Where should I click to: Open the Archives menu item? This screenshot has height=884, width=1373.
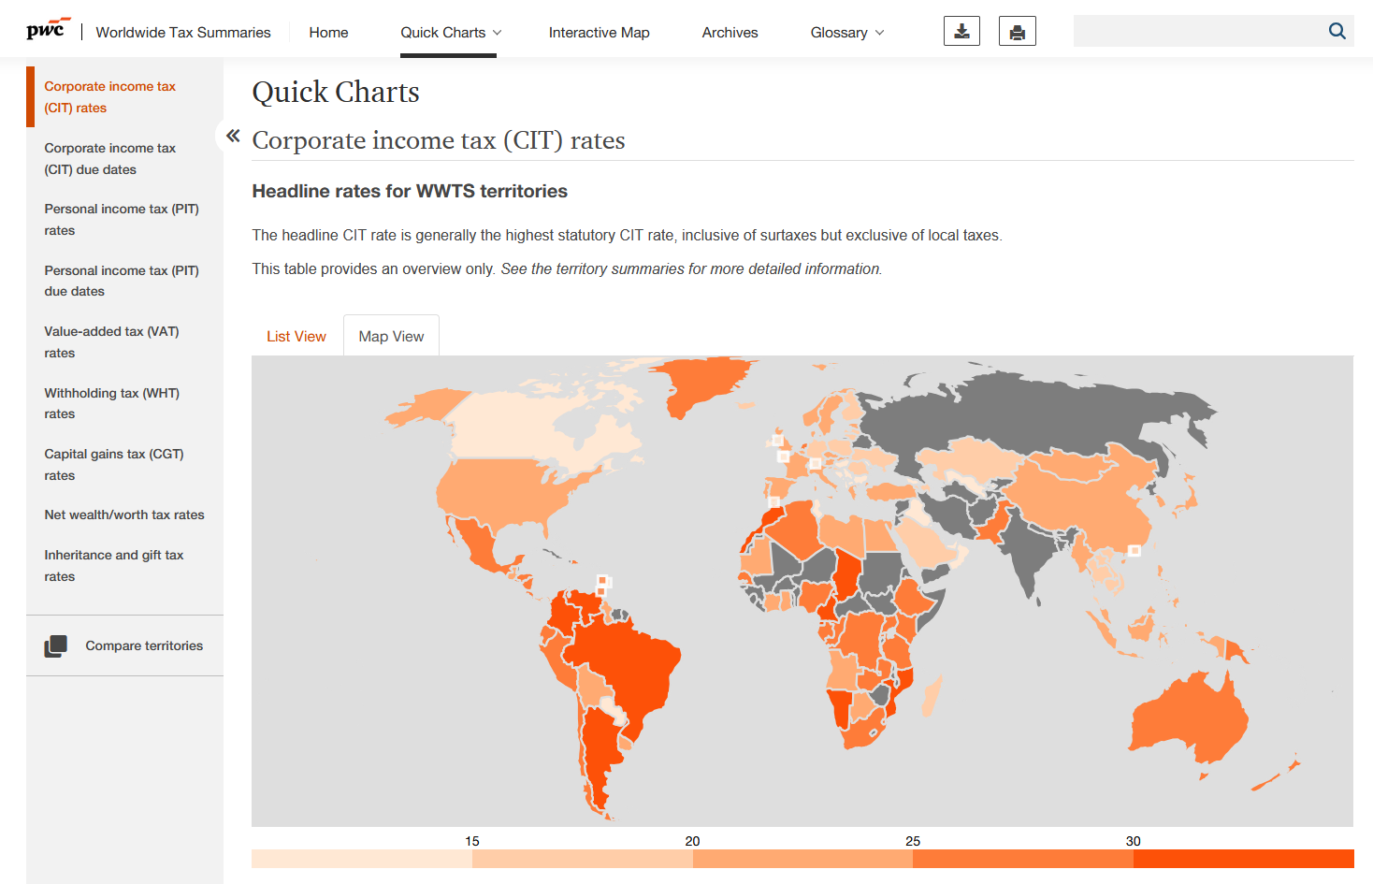[x=730, y=33]
